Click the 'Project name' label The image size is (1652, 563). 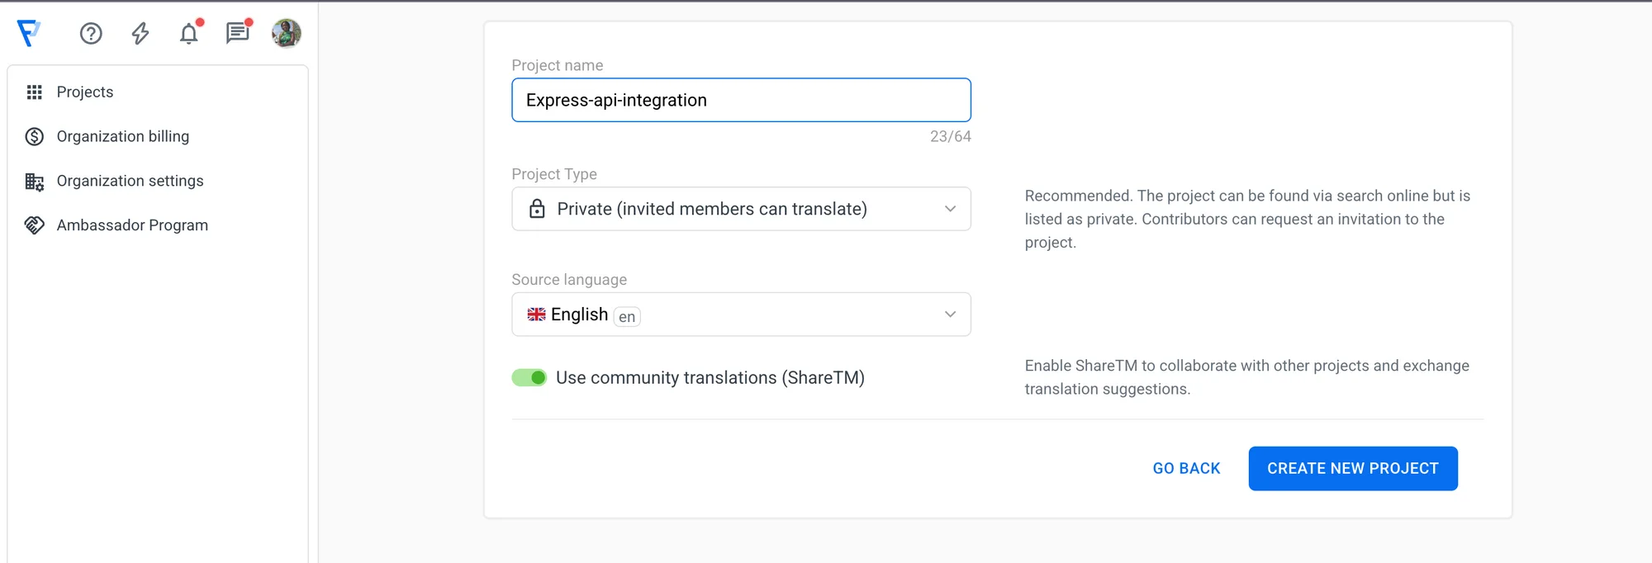(558, 65)
